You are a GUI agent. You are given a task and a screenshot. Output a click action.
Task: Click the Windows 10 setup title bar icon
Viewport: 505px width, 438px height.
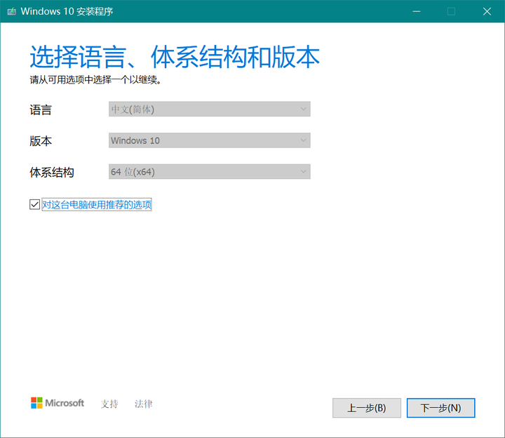[12, 12]
